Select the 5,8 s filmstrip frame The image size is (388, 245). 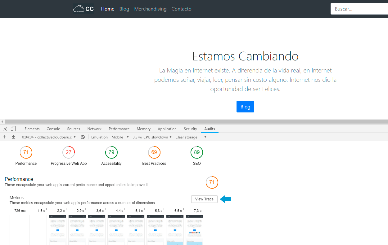pyautogui.click(x=155, y=230)
